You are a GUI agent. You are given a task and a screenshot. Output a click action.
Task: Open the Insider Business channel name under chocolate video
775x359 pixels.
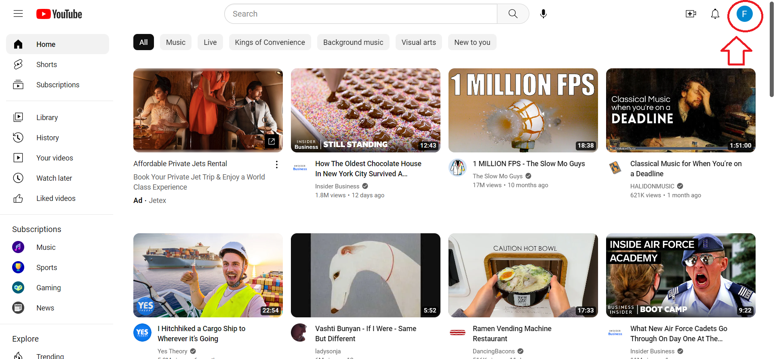[x=337, y=186]
